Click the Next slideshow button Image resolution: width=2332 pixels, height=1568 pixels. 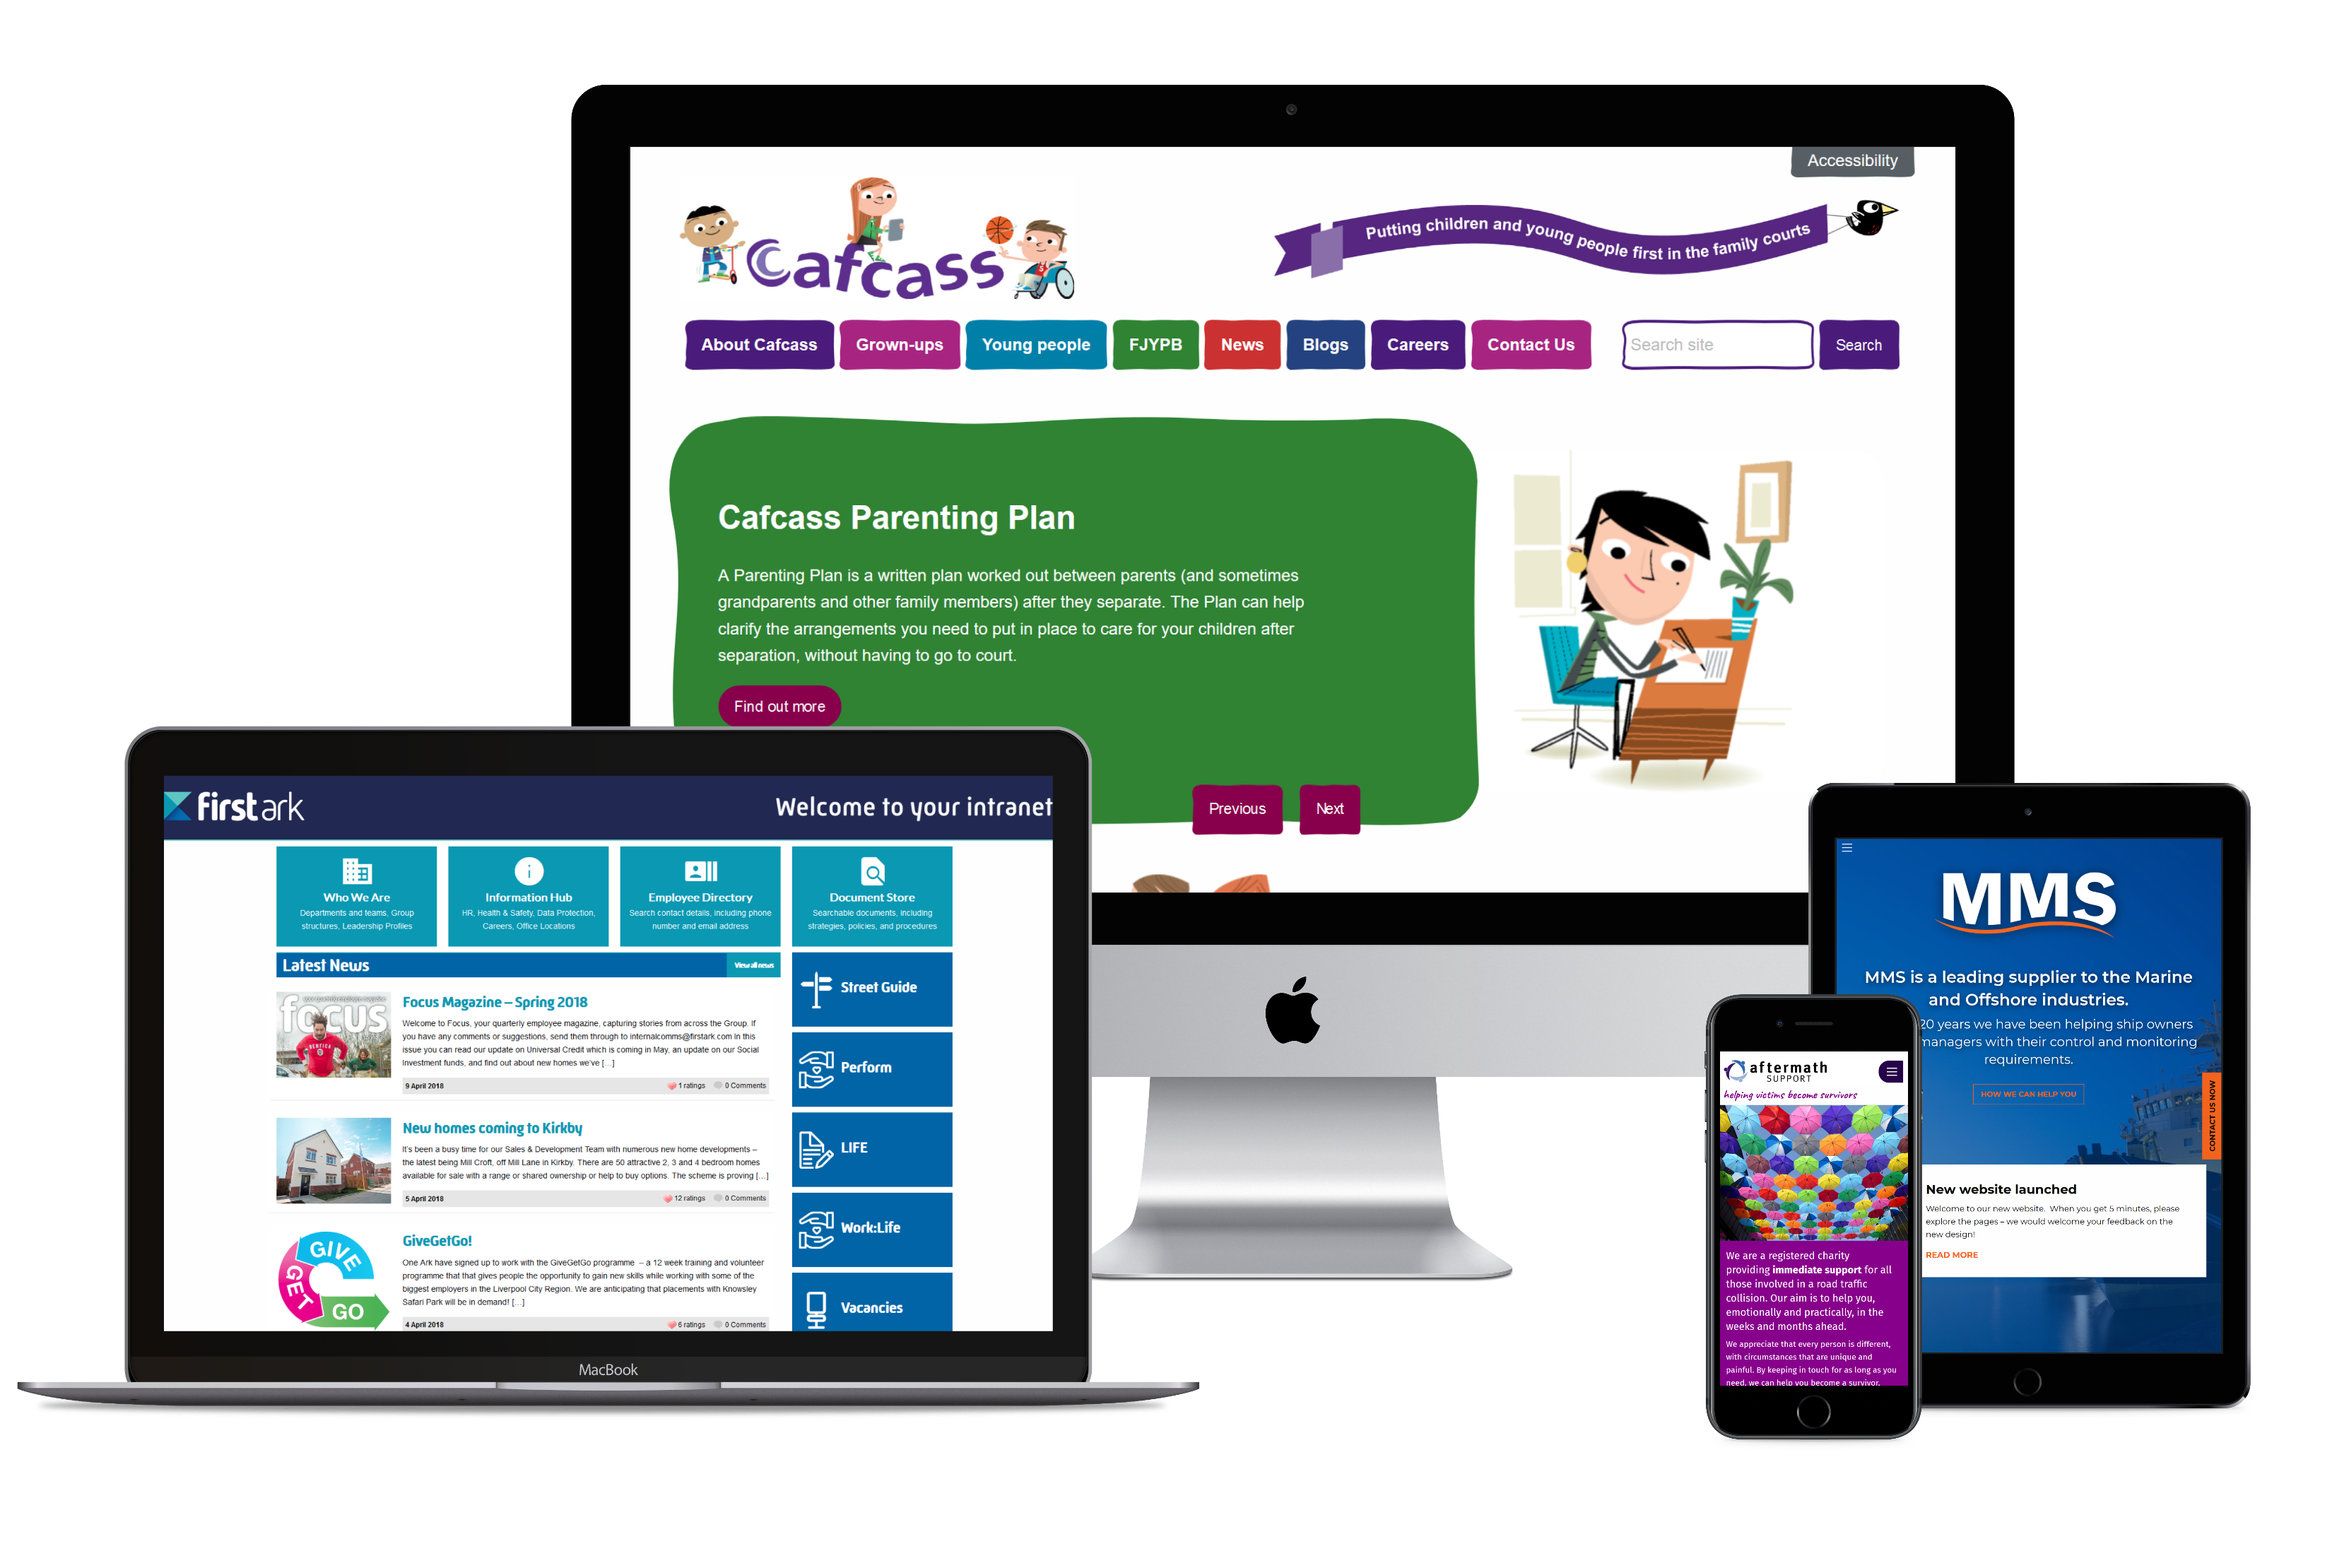click(1331, 807)
